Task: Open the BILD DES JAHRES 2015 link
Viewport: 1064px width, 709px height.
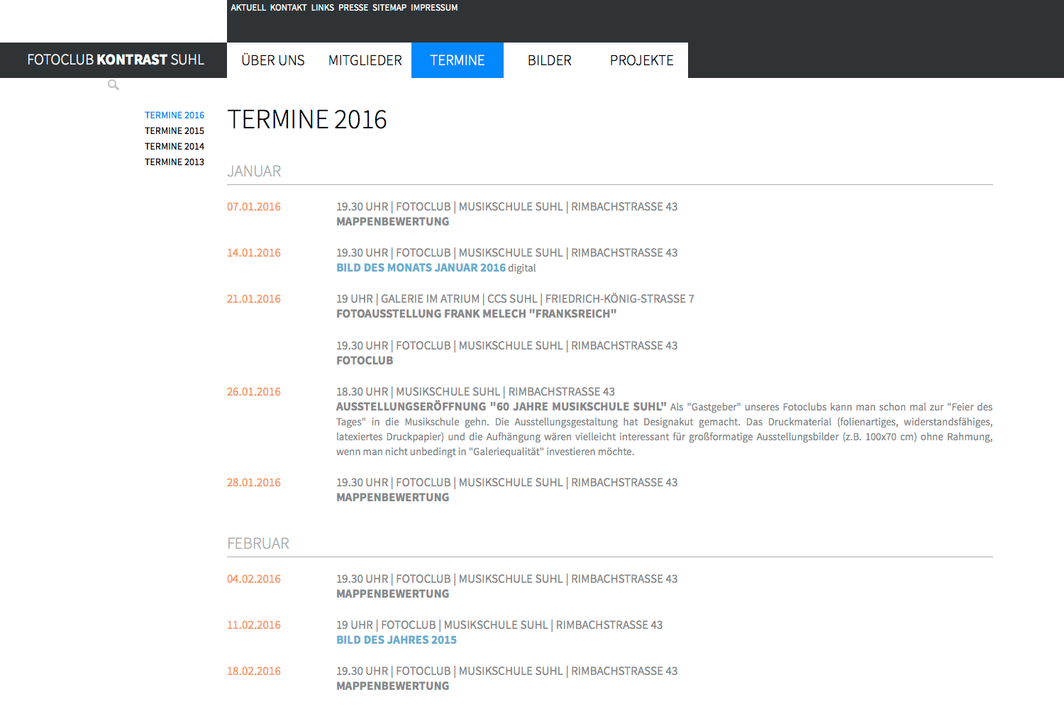Action: point(397,640)
